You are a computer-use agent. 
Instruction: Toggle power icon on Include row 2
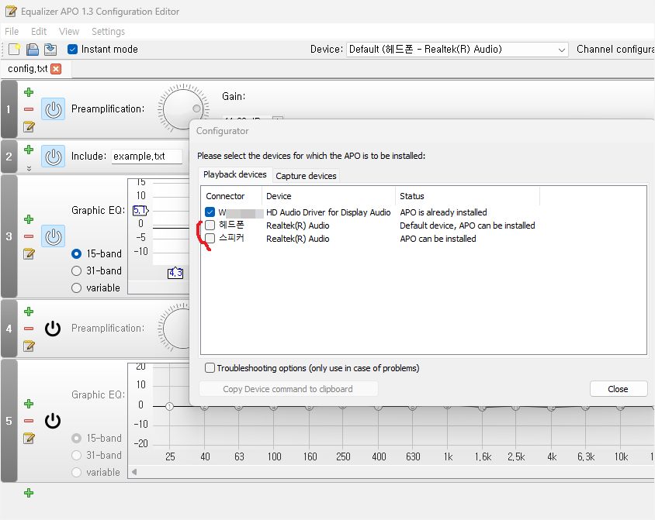[53, 157]
